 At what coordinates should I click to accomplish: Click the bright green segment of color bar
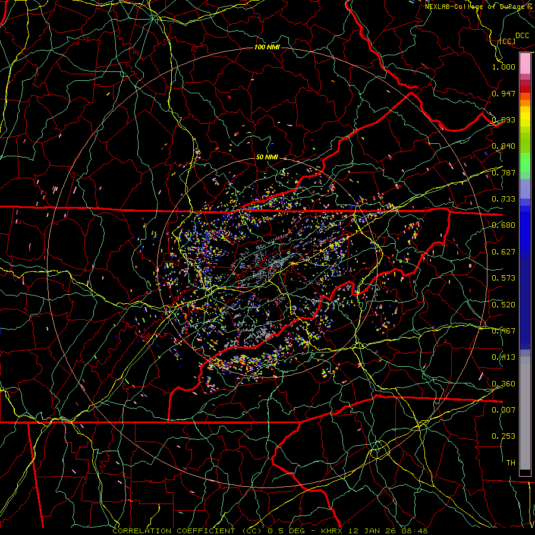pos(525,162)
